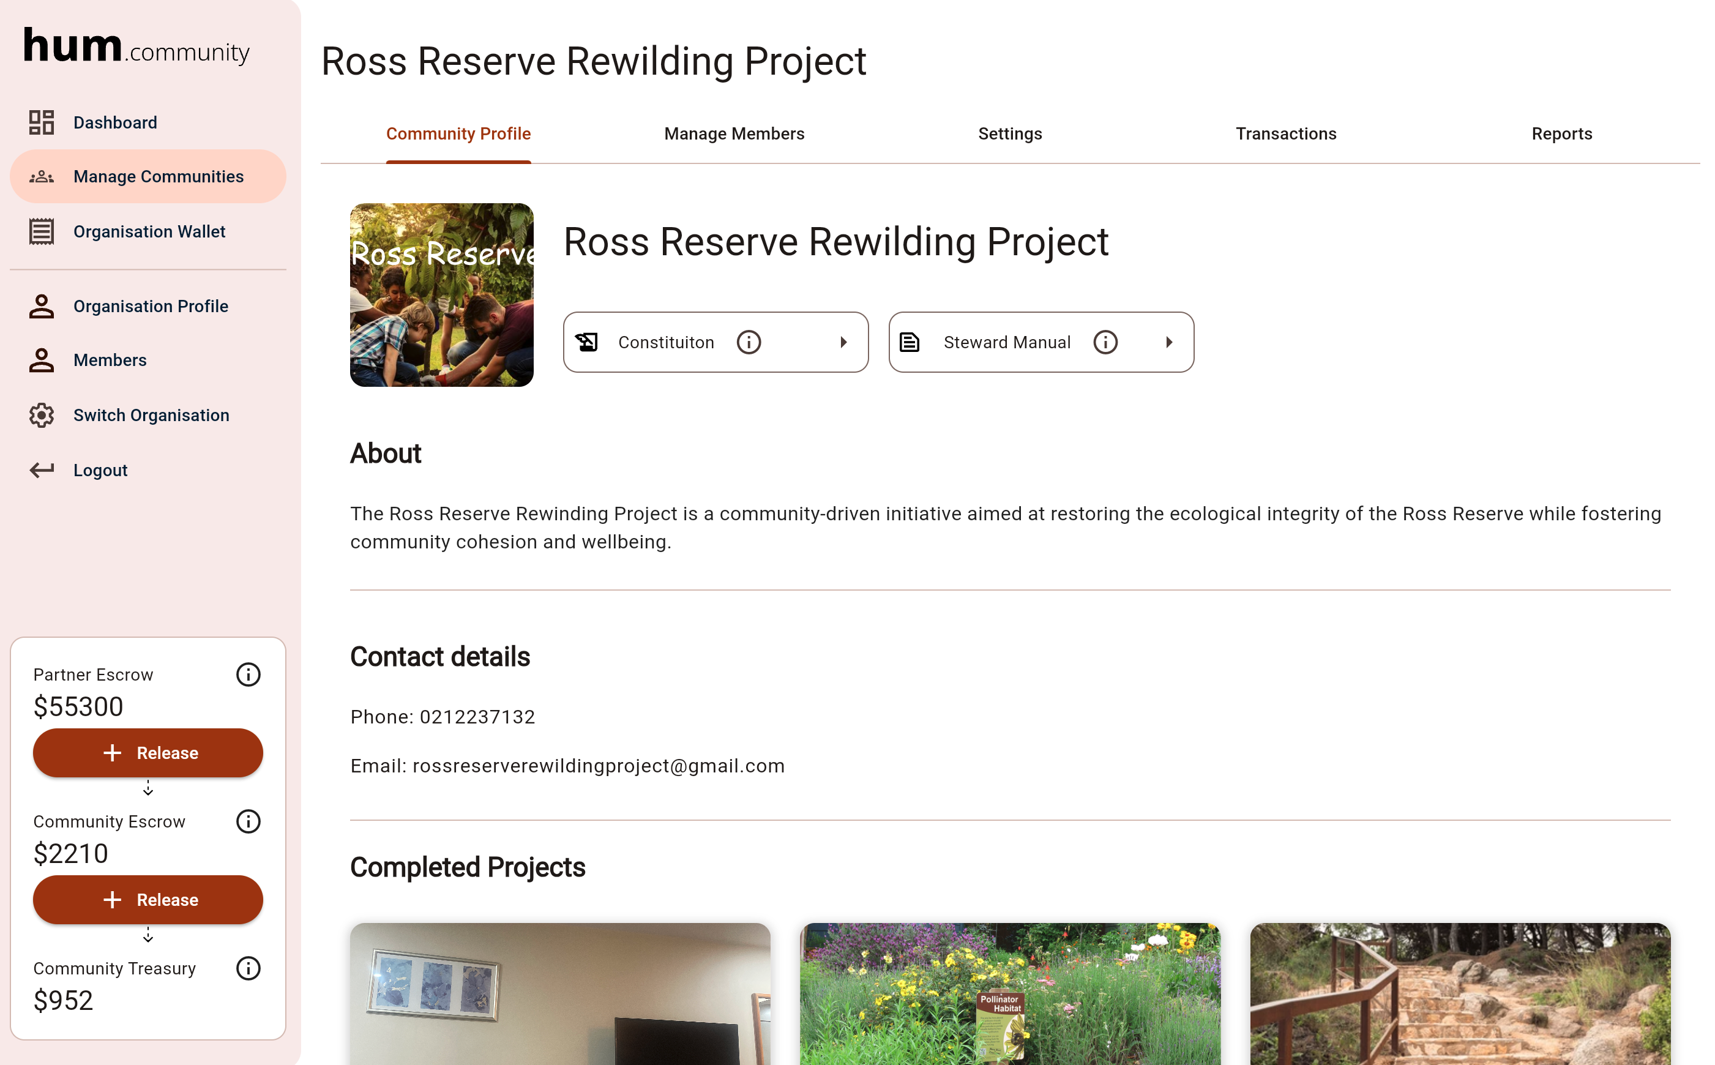Screen dimensions: 1715x1065
Task: Show Community Treasury info icon details
Action: click(248, 968)
